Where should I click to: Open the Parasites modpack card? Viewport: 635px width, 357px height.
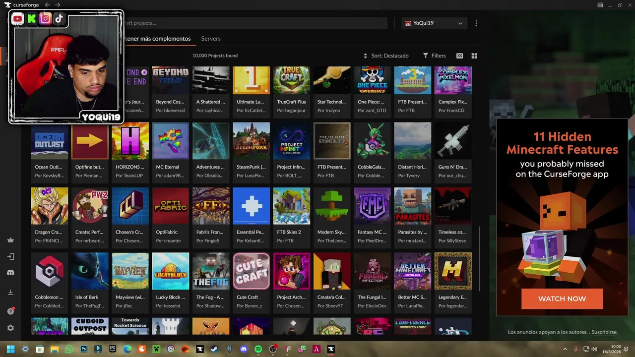click(x=413, y=217)
